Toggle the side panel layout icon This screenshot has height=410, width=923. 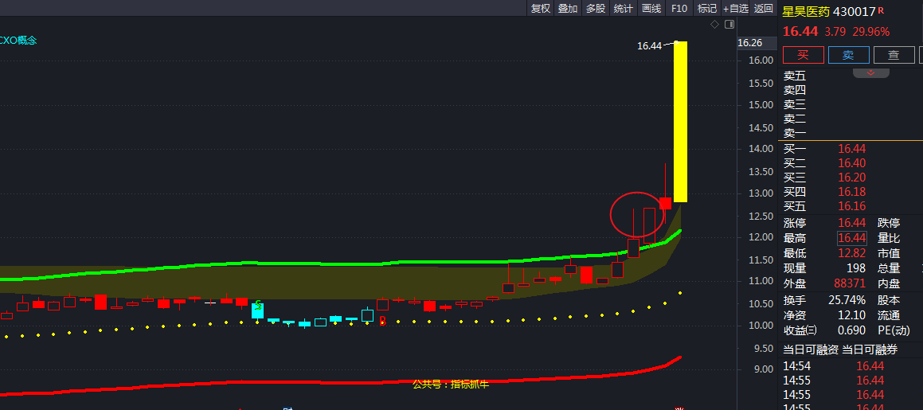click(x=729, y=25)
